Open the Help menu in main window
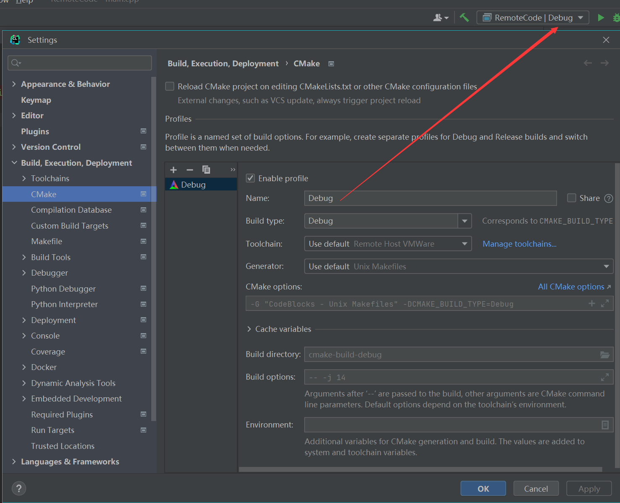Image resolution: width=620 pixels, height=503 pixels. coord(24,2)
